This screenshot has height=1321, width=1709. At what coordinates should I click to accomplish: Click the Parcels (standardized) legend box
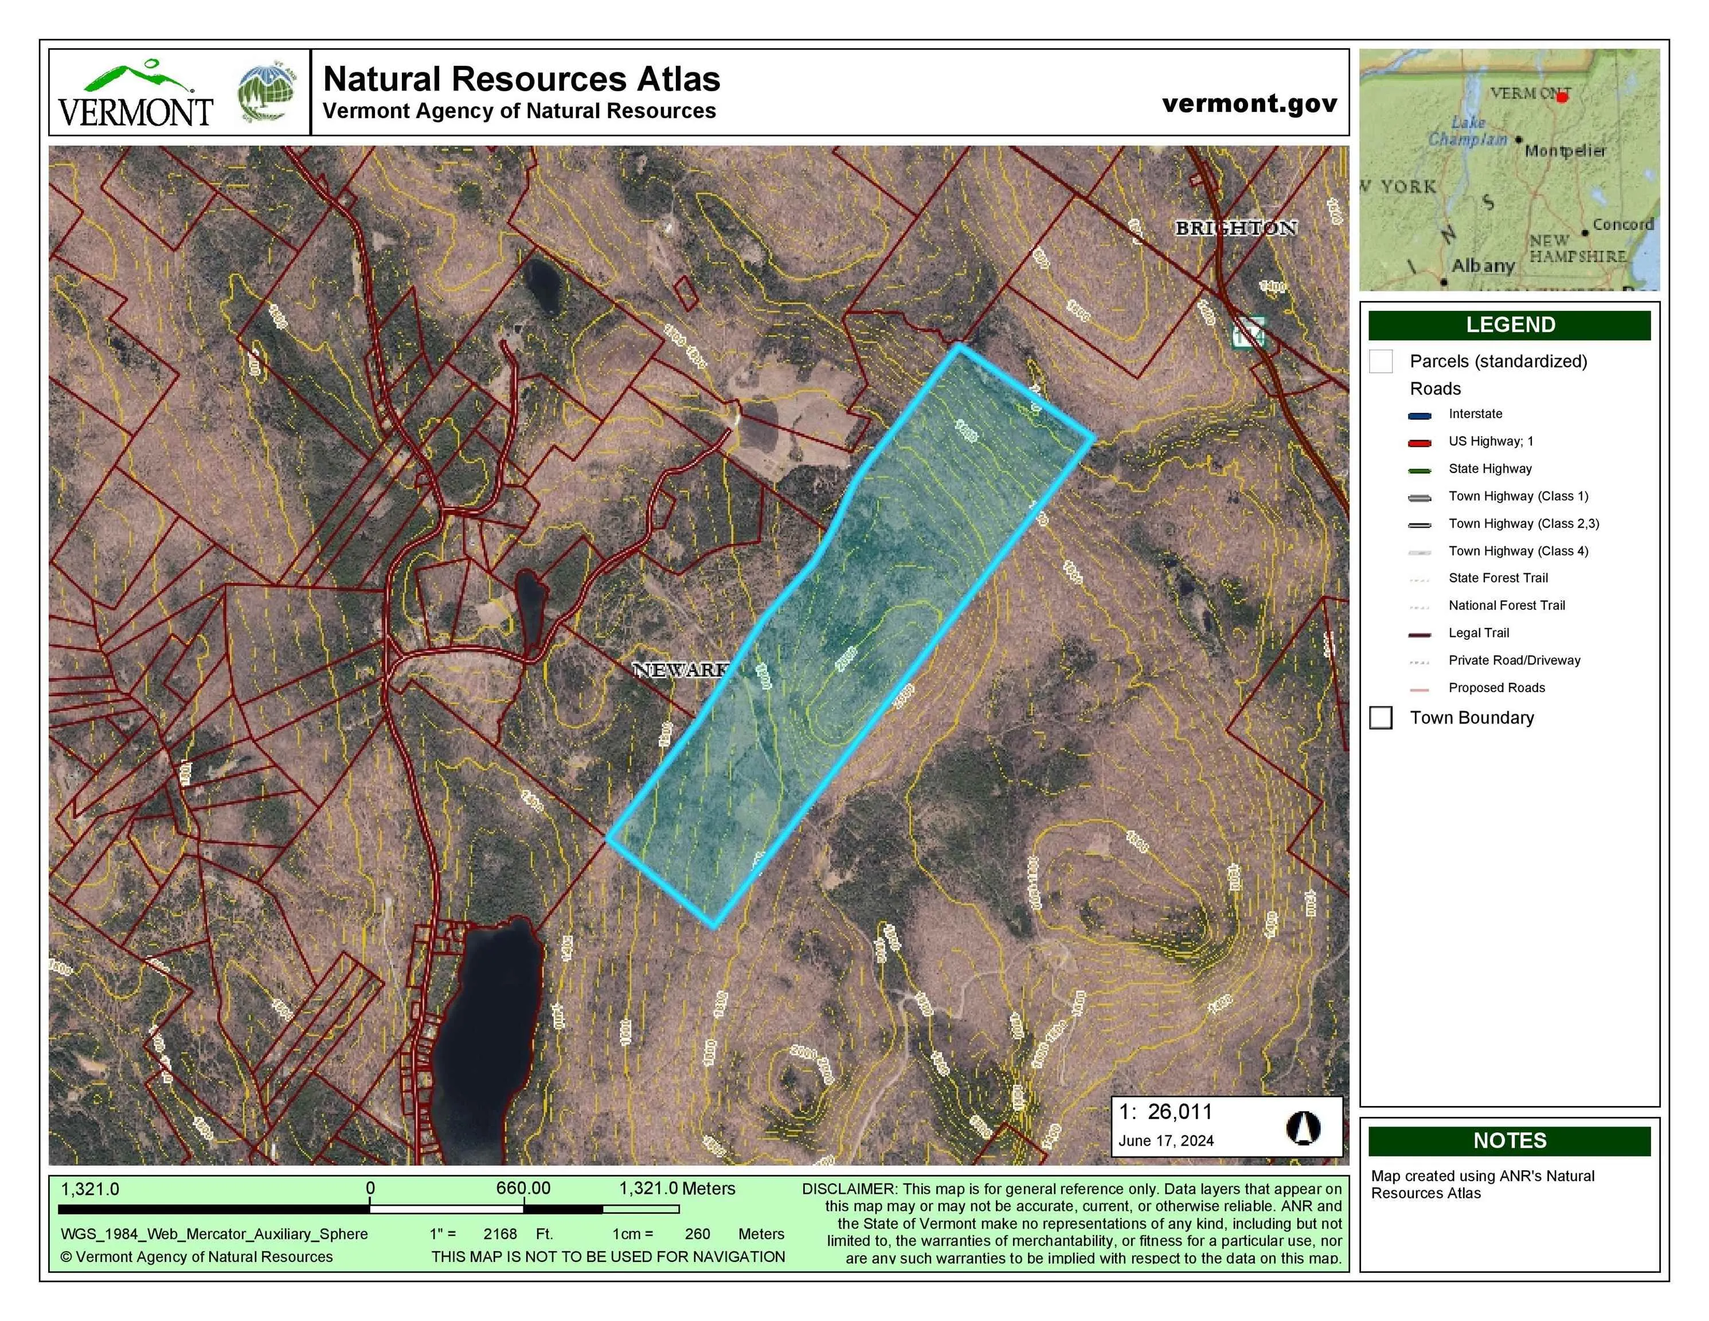(x=1381, y=362)
